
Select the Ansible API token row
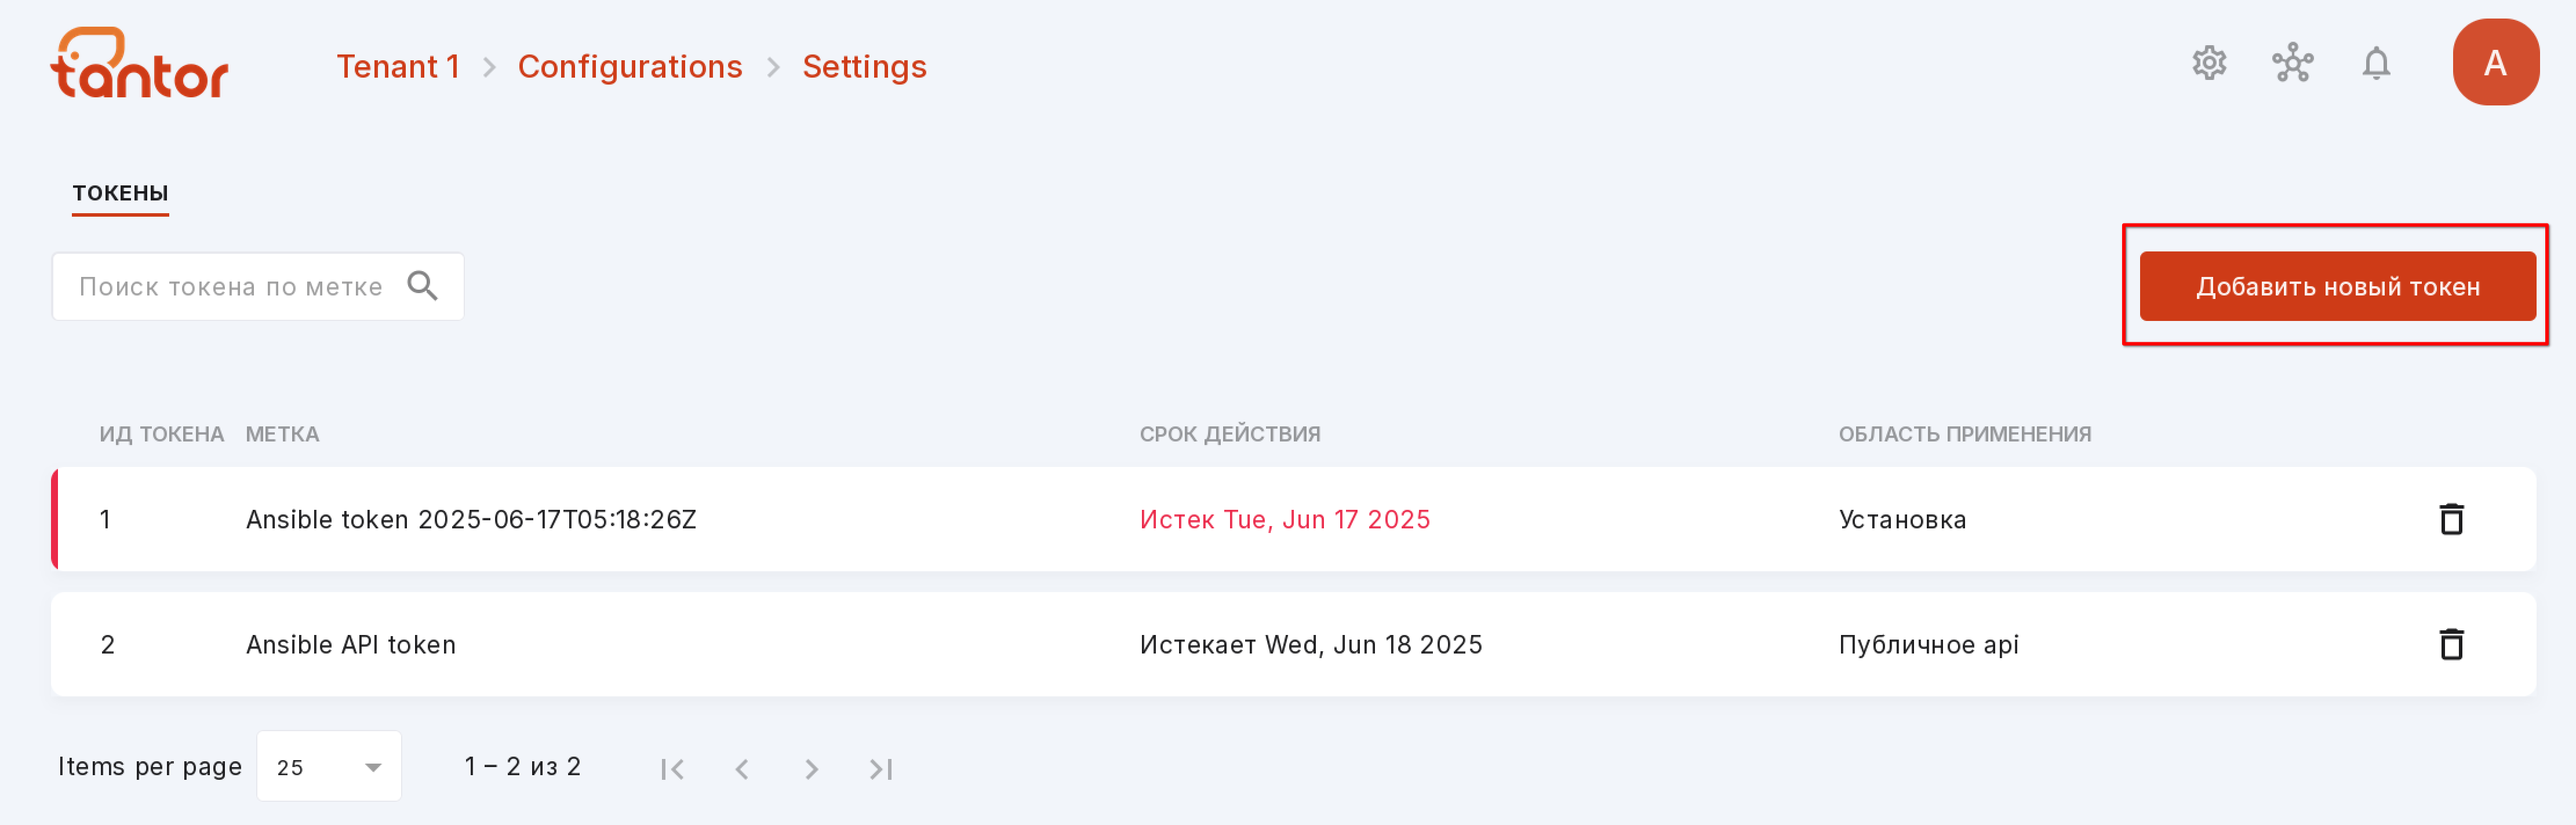point(1293,644)
